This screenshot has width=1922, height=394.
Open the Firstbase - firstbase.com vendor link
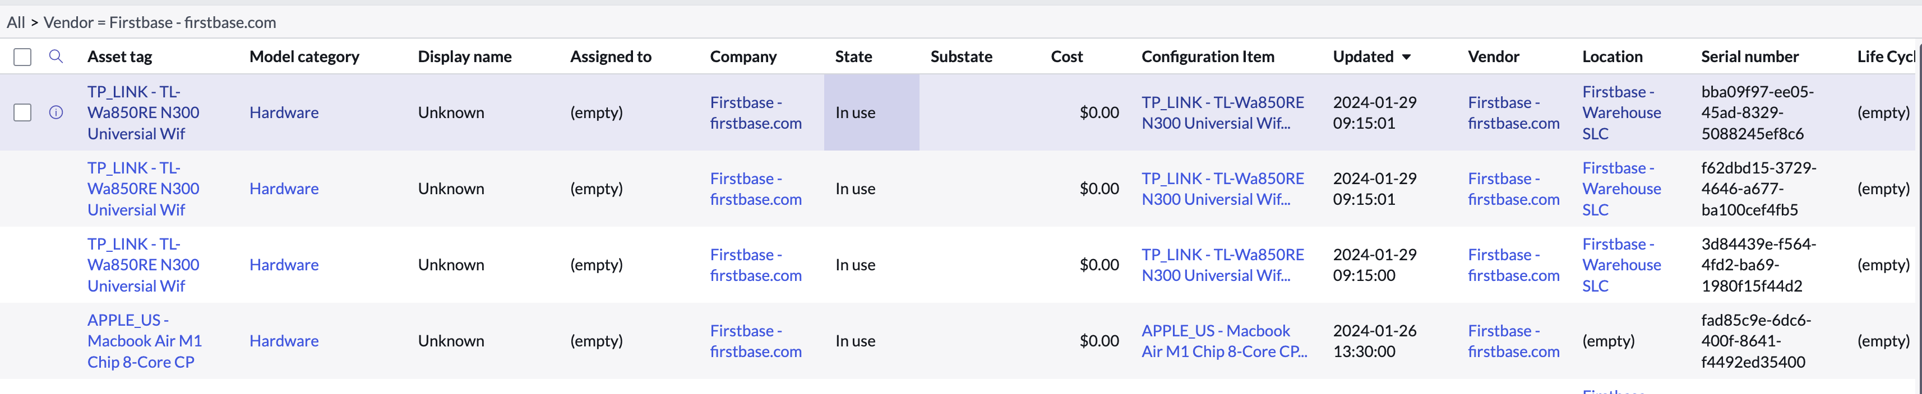[x=1513, y=112]
